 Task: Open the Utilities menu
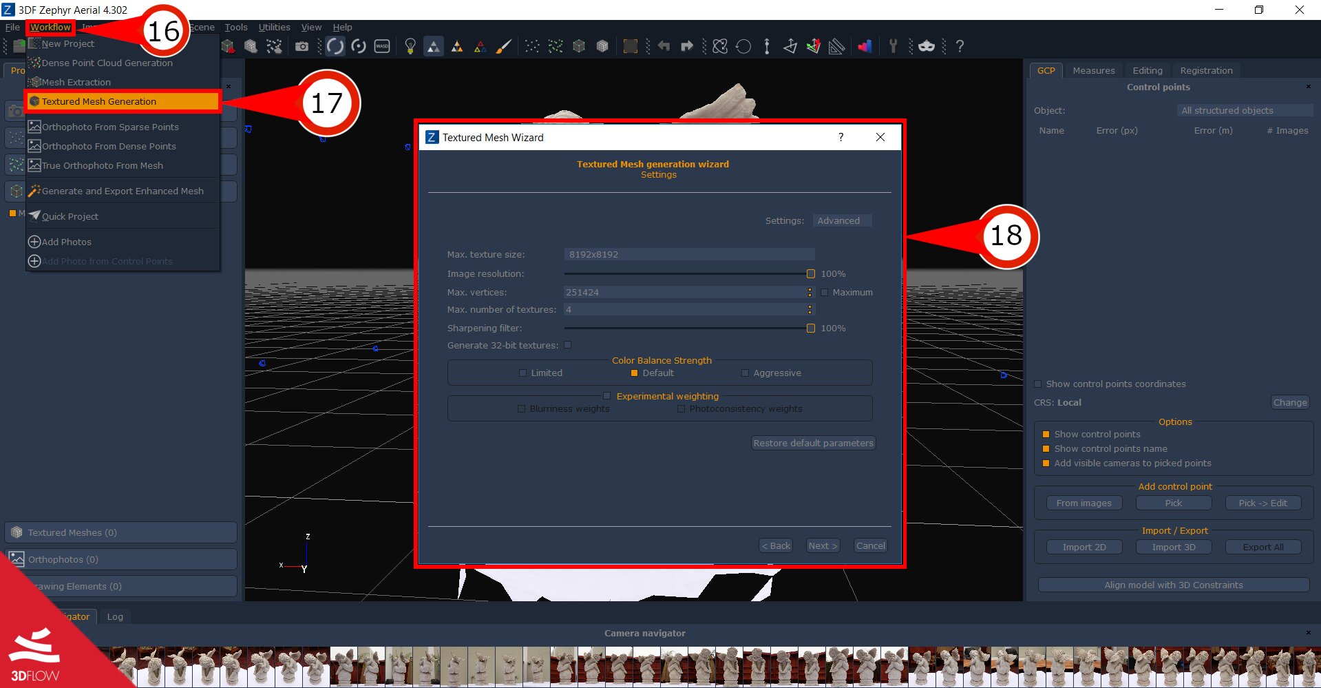(274, 27)
